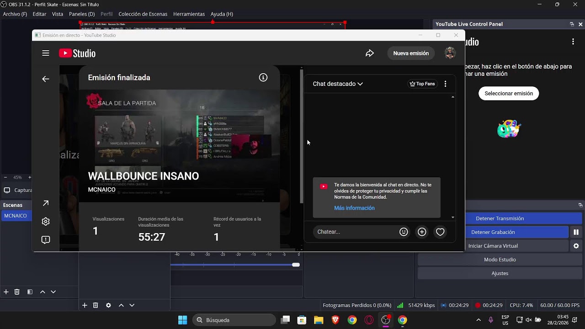Click the heart reaction icon in chat

point(440,232)
